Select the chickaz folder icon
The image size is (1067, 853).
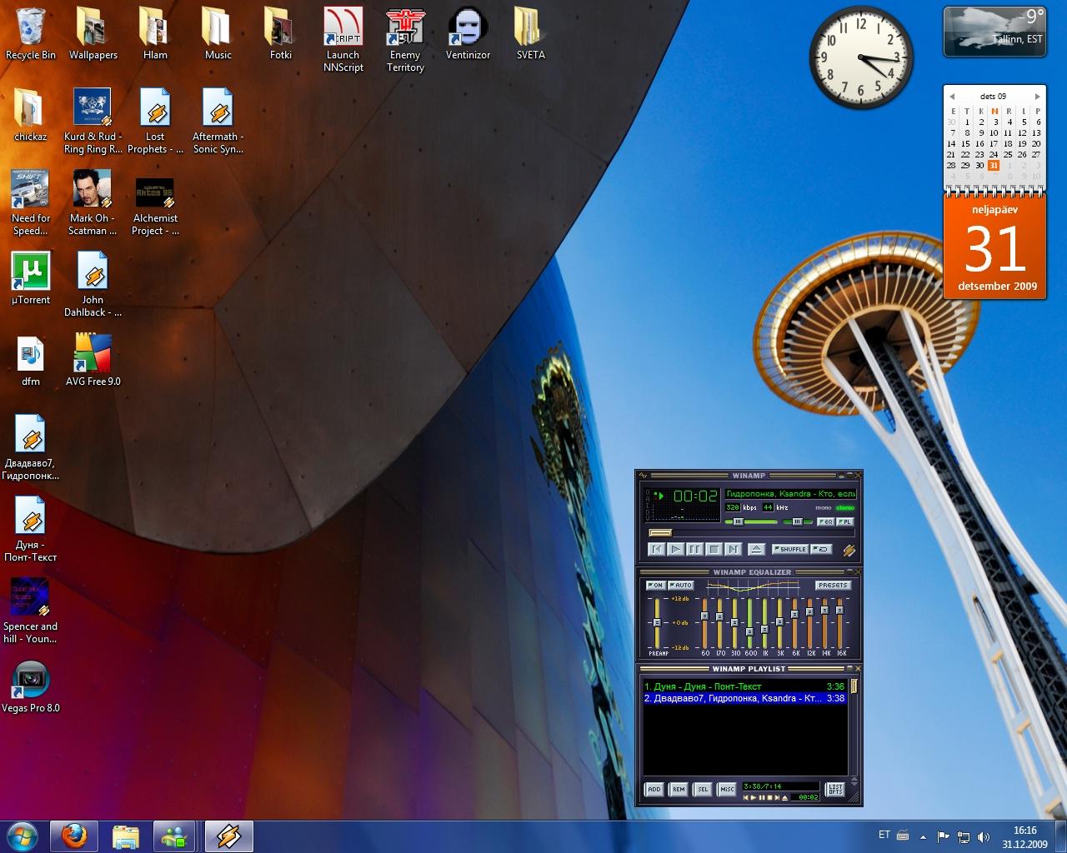(31, 115)
